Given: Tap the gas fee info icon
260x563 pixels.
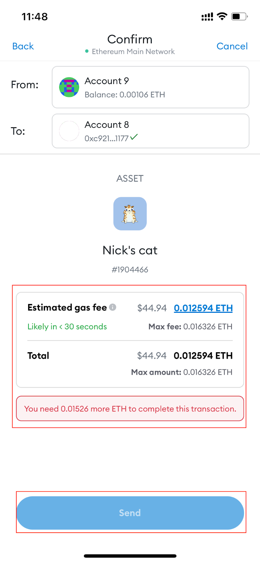Looking at the screenshot, I should click(113, 307).
